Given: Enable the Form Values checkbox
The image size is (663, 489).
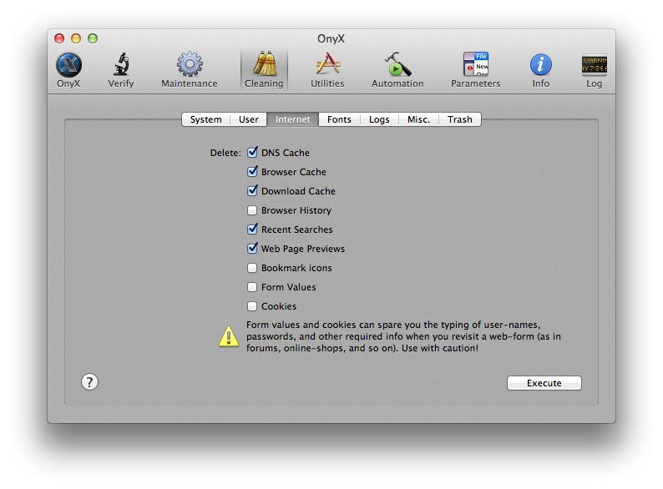Looking at the screenshot, I should coord(252,287).
